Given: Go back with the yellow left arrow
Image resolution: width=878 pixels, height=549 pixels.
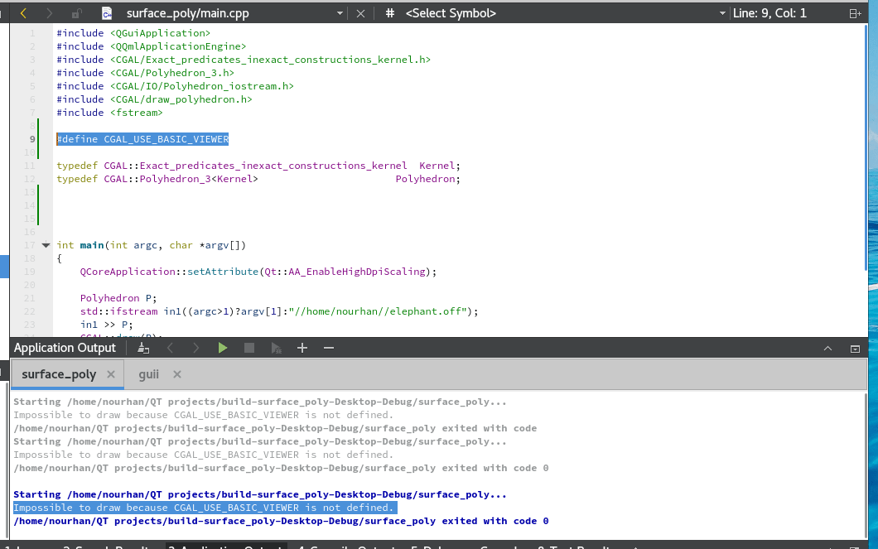Looking at the screenshot, I should point(23,13).
